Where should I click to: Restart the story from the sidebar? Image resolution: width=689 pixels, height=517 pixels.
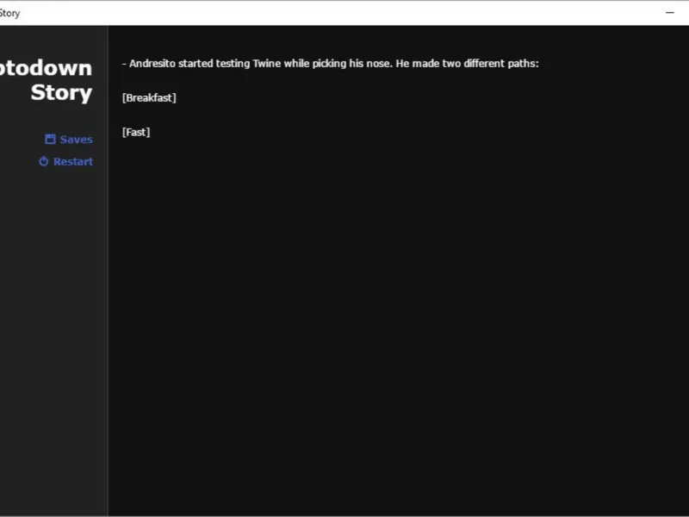66,161
